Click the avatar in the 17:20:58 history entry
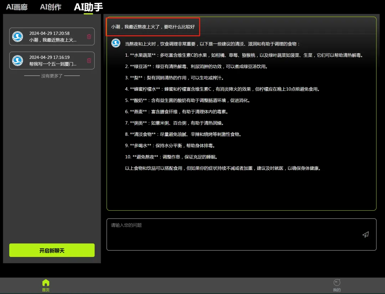 [17, 37]
